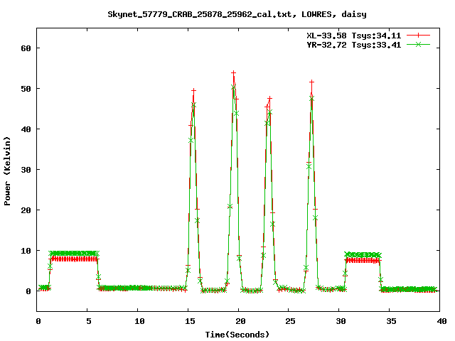Click the legend entry YR-32.72 Tsys:33.41

coord(354,45)
